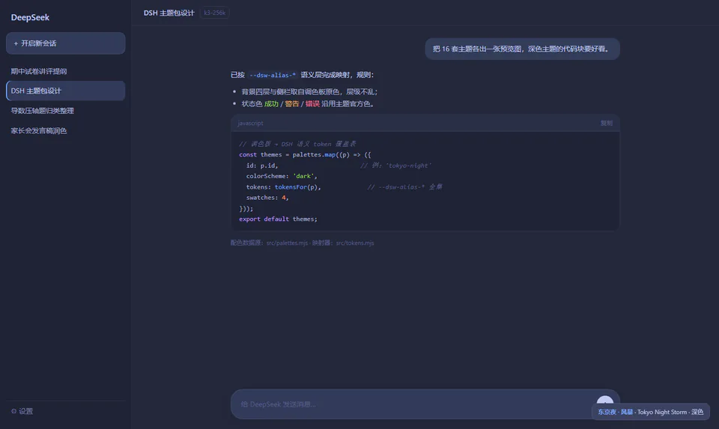Click the DSH 主题包设计 header title

click(169, 13)
